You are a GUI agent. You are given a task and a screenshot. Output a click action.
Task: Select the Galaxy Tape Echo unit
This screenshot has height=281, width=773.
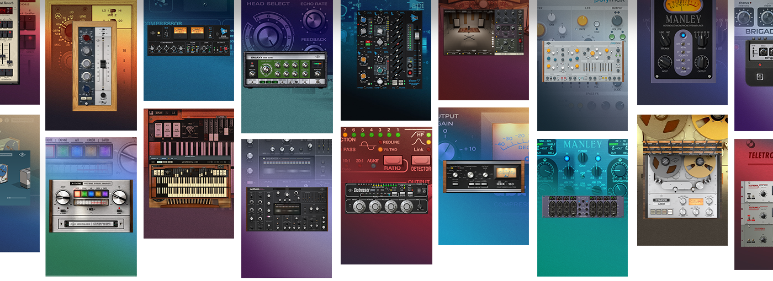(x=285, y=71)
